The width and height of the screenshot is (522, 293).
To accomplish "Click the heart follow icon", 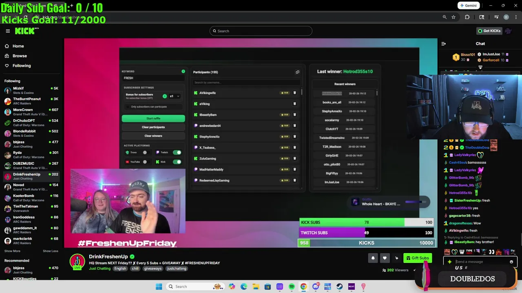I will point(385,258).
